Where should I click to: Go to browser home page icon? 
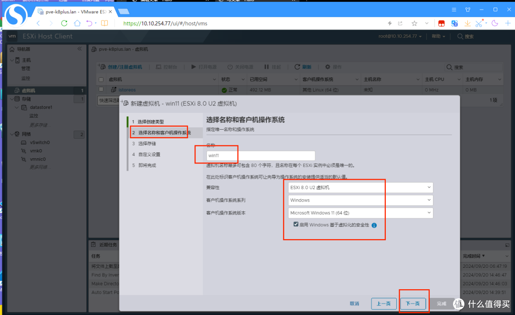pos(77,23)
